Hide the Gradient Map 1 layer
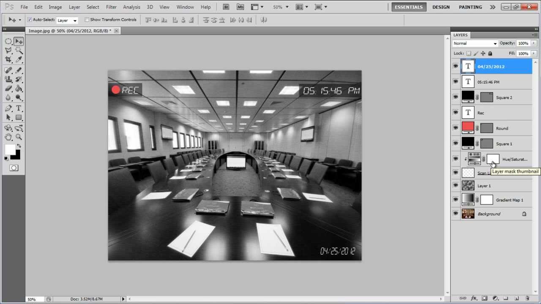Image resolution: width=541 pixels, height=304 pixels. pyautogui.click(x=456, y=200)
